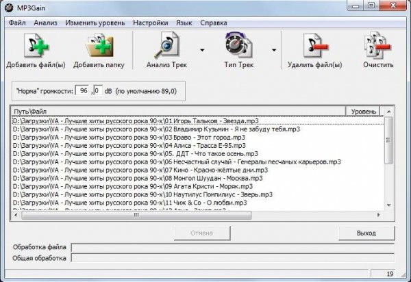Click the Удалить файл(ы) icon
The height and width of the screenshot is (282, 411).
[315, 45]
